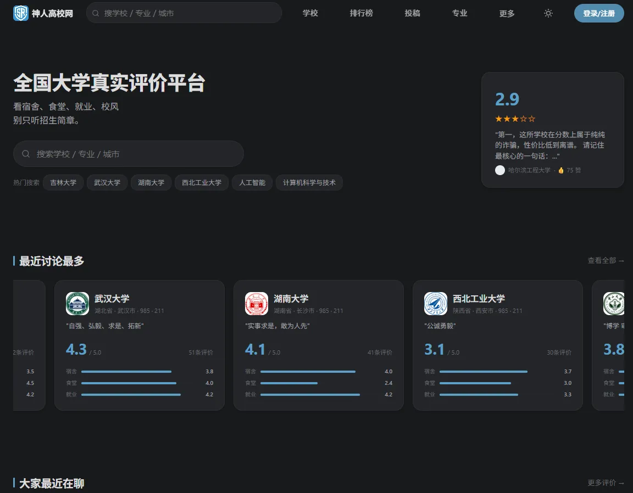Expand the 更多 nav menu
This screenshot has height=493, width=633.
(507, 13)
